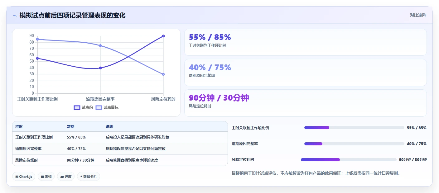This screenshot has height=193, width=439.
Task: Click the large 90分钟 / 30分钟 card value
Action: pos(219,98)
